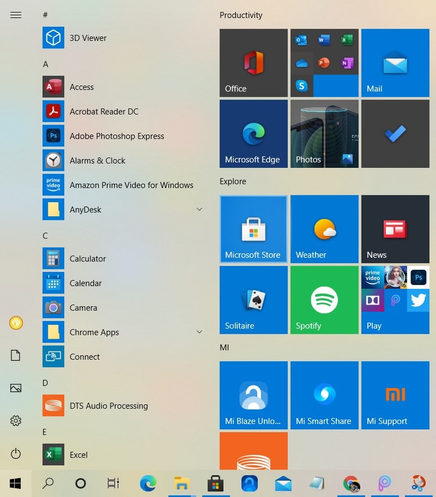Open Chrome on the taskbar
The image size is (436, 497).
pyautogui.click(x=351, y=483)
